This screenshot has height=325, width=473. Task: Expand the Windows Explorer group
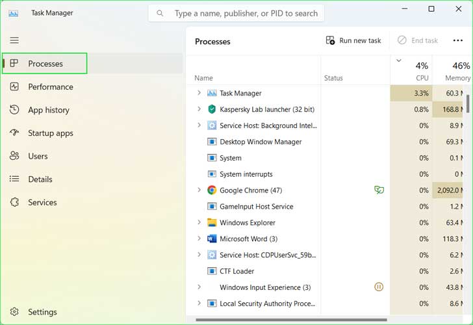(x=199, y=222)
